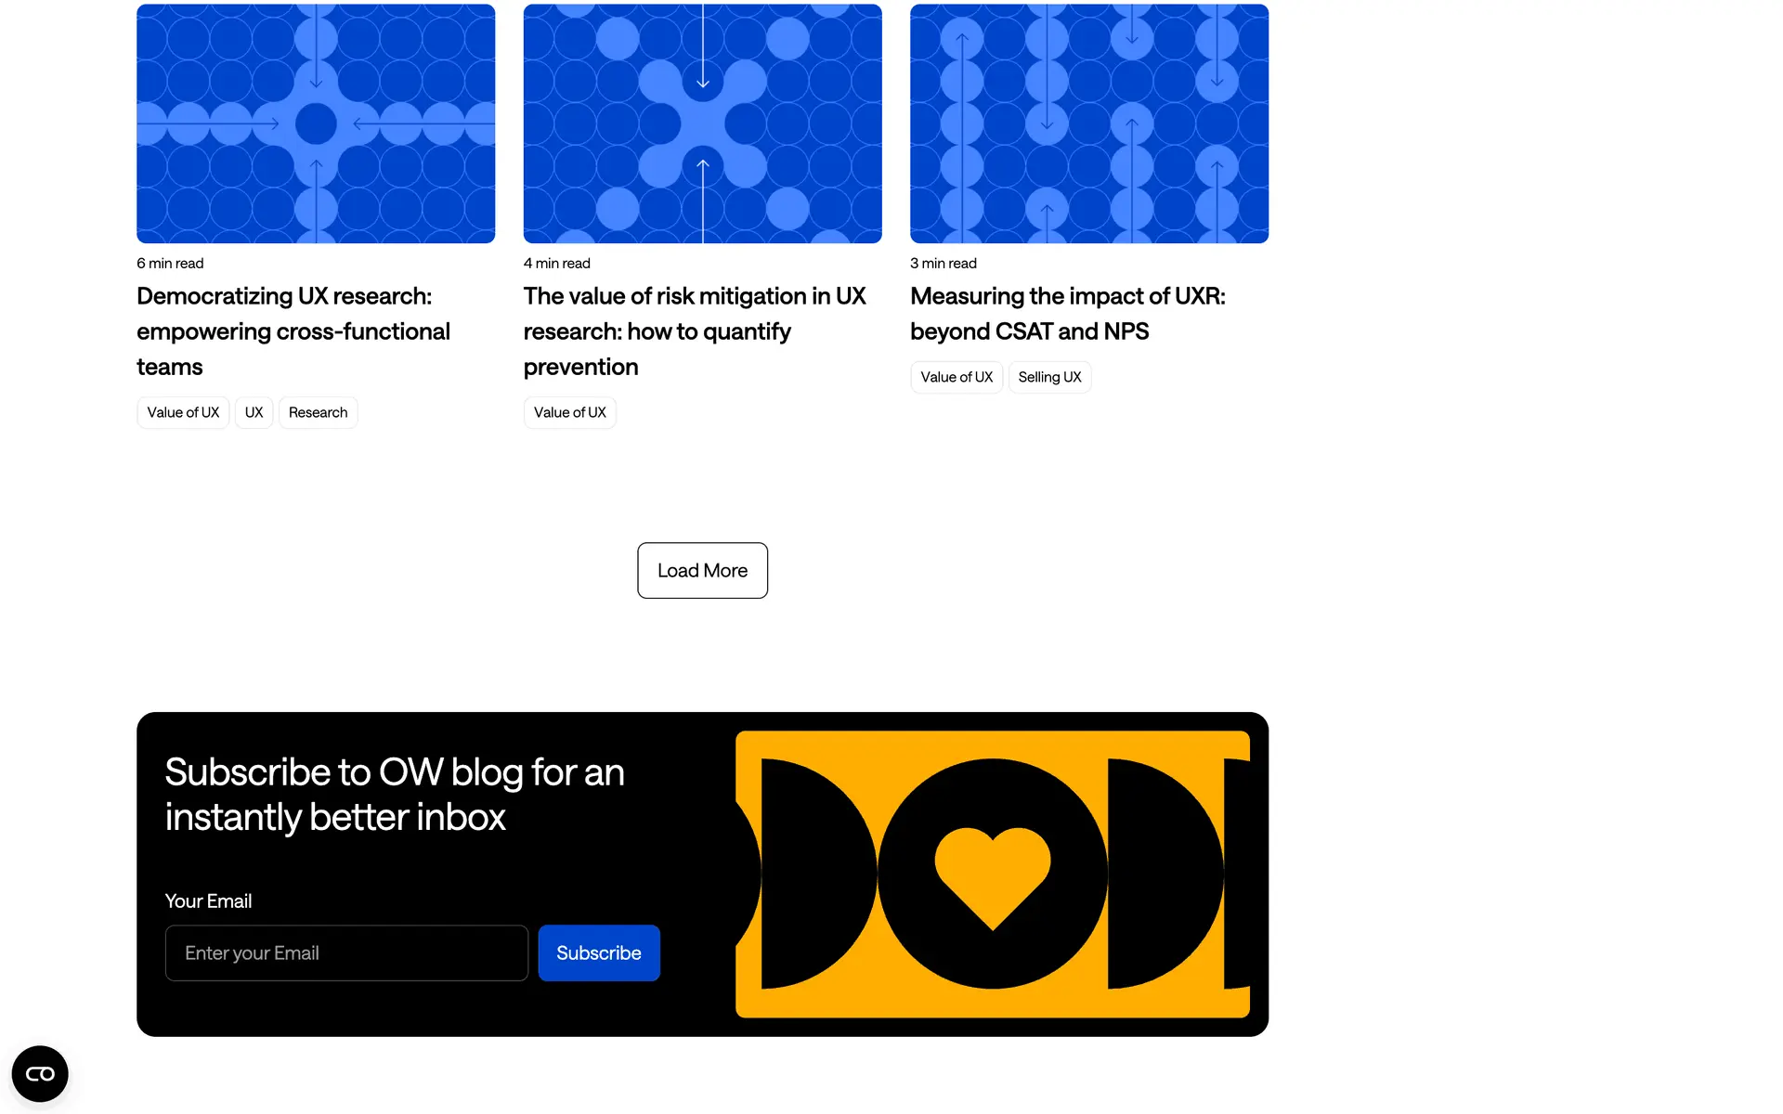Select the standalone UX tag
The height and width of the screenshot is (1114, 1783).
point(254,412)
